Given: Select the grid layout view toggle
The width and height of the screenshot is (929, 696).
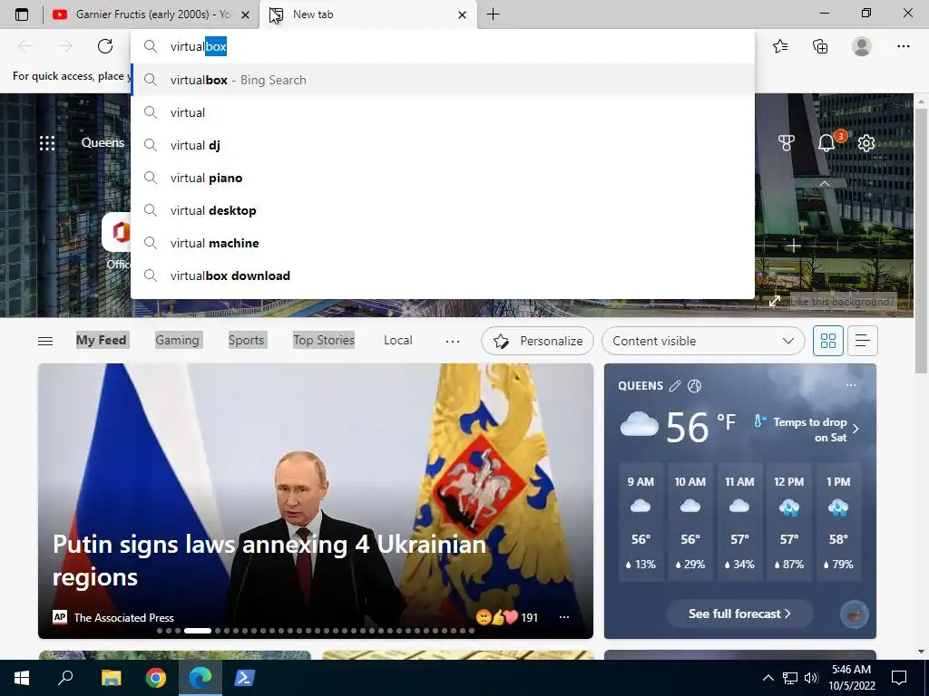Looking at the screenshot, I should [827, 341].
